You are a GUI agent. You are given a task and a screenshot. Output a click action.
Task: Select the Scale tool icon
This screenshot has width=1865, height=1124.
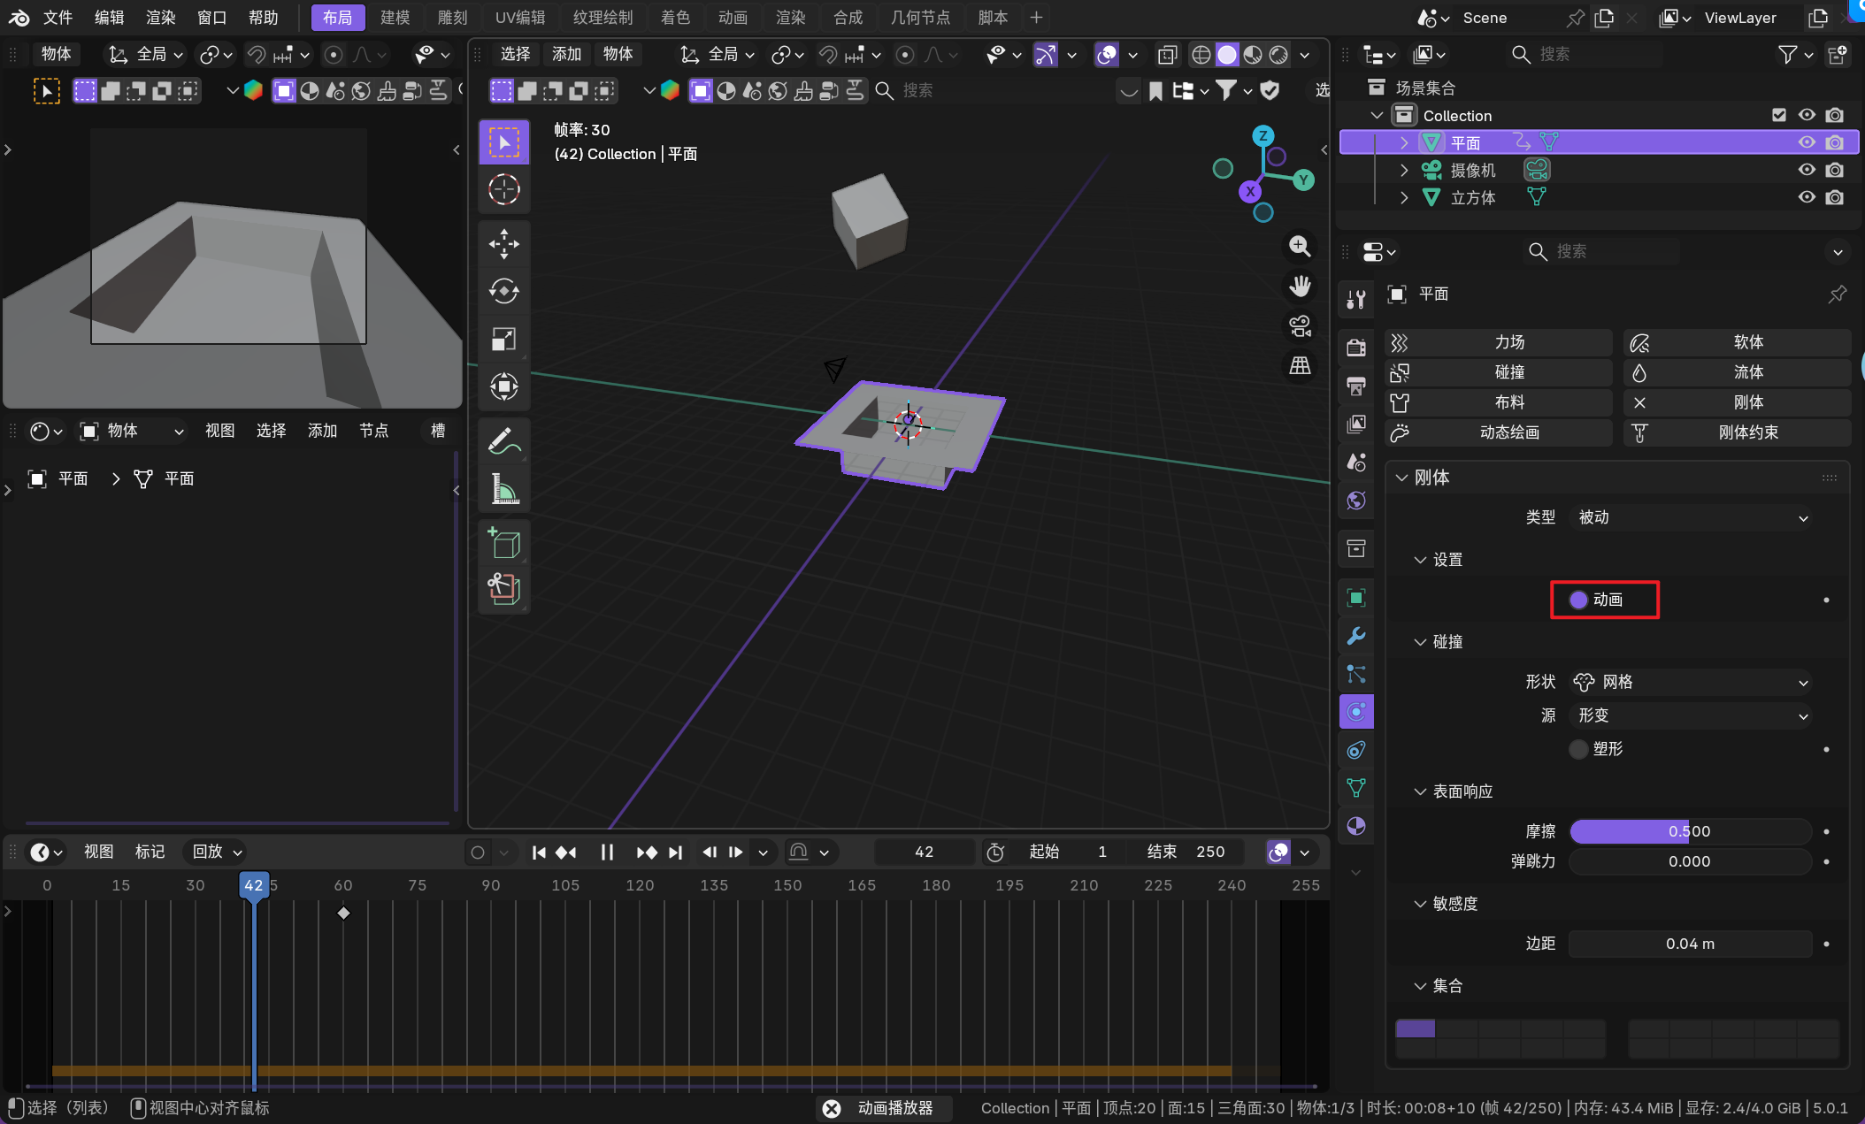point(503,339)
